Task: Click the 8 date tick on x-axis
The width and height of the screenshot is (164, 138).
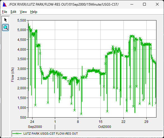Action: tap(78, 122)
